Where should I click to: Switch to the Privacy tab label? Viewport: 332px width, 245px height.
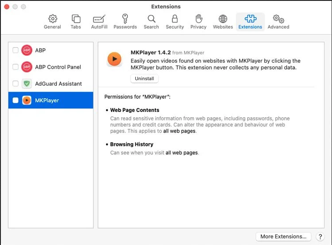(x=198, y=27)
